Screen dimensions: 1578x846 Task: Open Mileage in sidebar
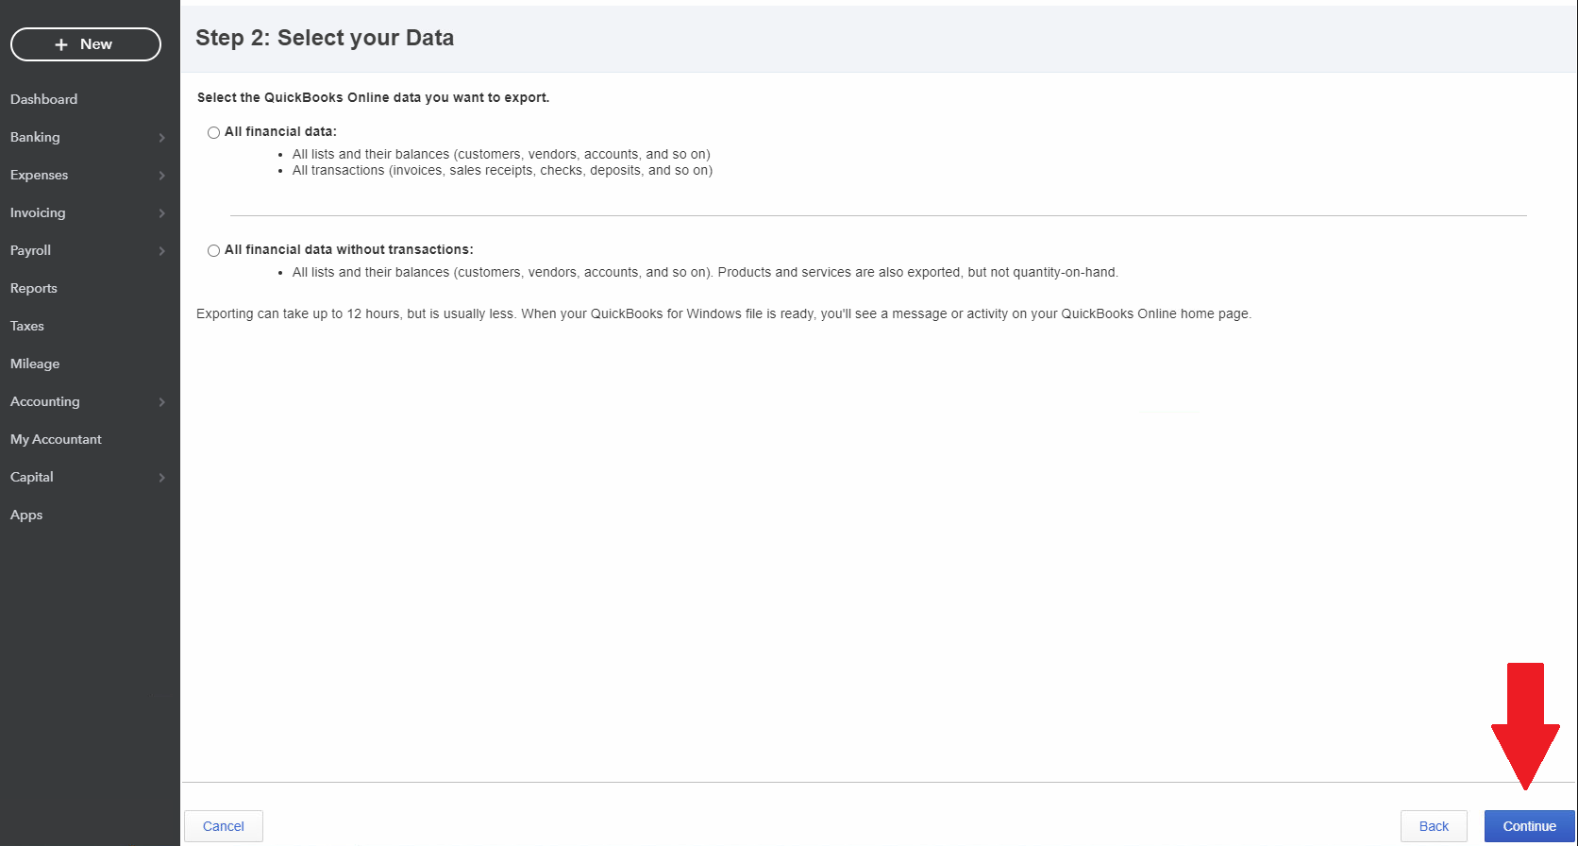point(35,364)
